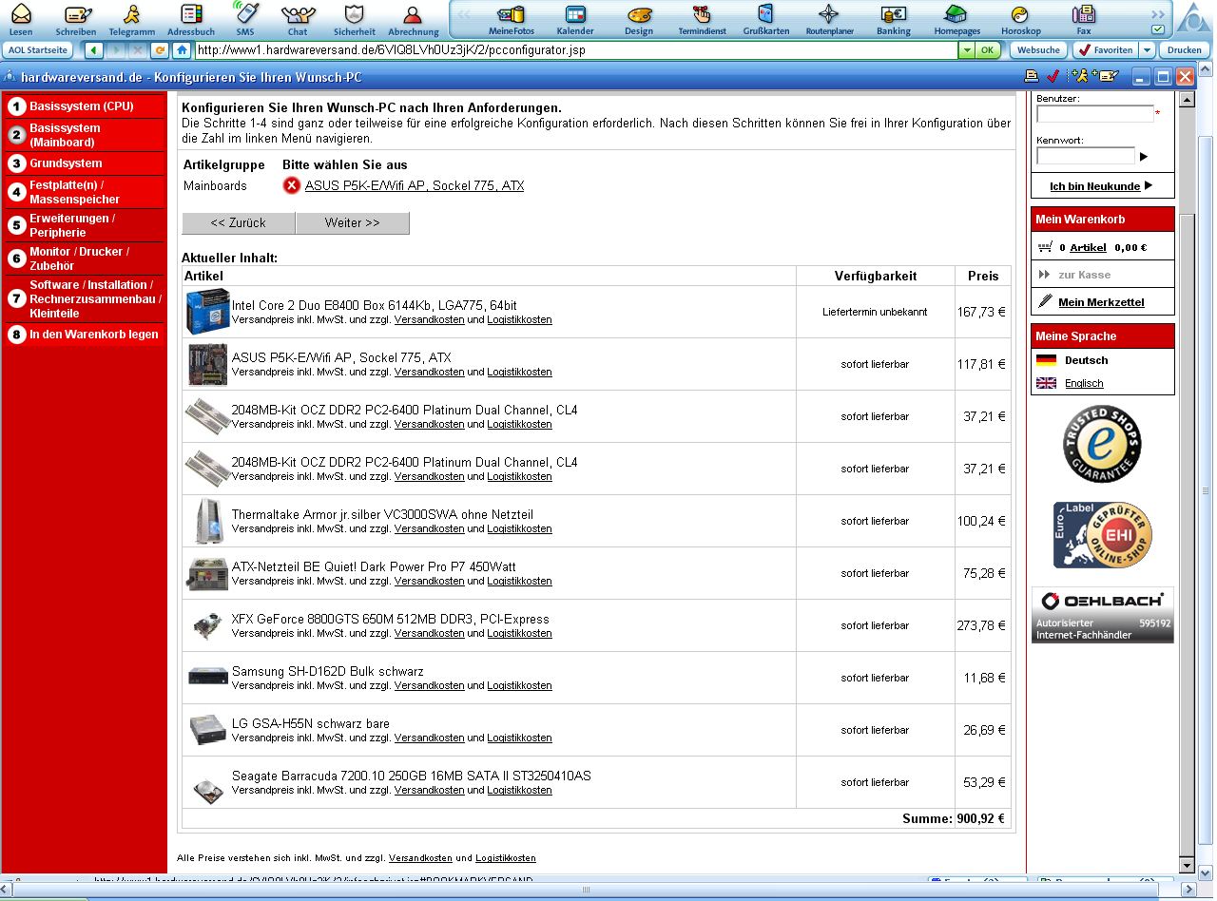Click the send-page-by-mail icon in title bar
Image resolution: width=1217 pixels, height=901 pixels.
tap(1106, 76)
